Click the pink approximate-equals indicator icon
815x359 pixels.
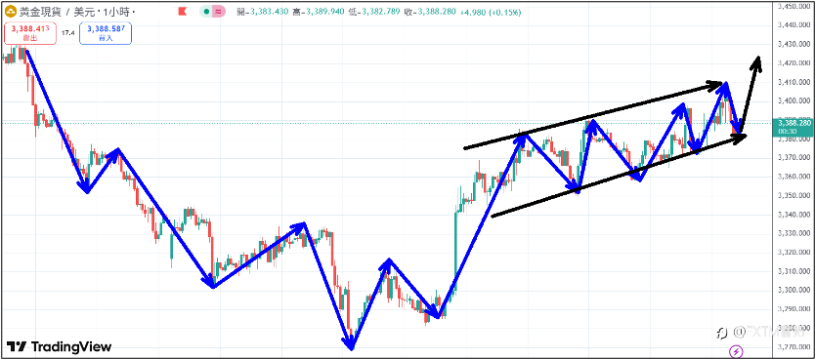coord(218,12)
